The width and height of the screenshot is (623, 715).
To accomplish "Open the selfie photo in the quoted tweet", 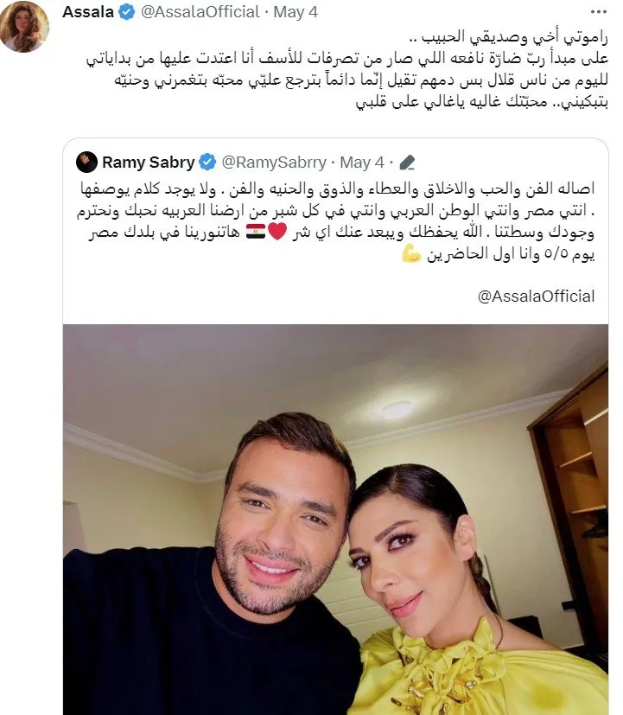I will click(335, 520).
